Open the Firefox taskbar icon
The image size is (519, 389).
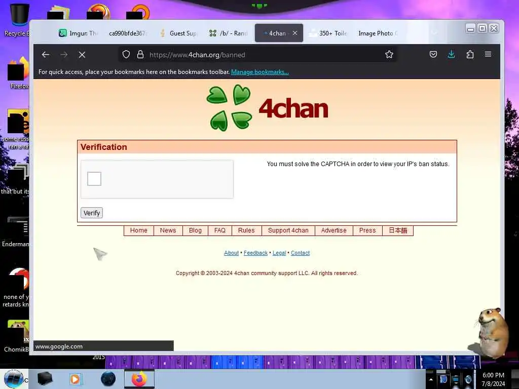[139, 379]
